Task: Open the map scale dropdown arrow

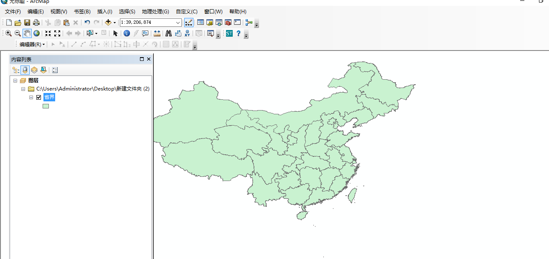Action: [x=178, y=23]
